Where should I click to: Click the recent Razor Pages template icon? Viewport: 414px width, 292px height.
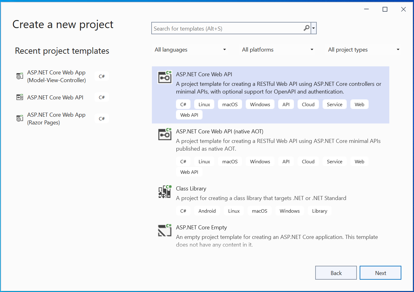(20, 118)
